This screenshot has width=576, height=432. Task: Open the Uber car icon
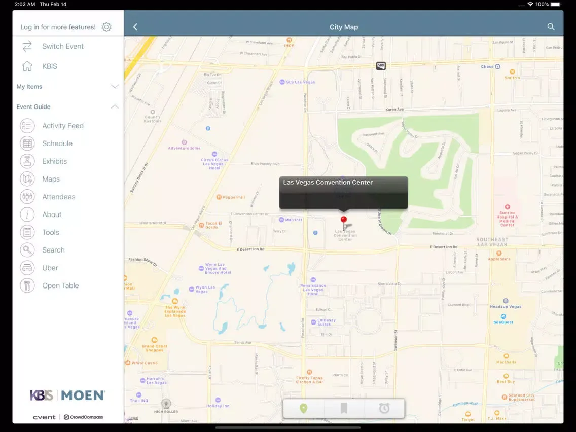(27, 268)
